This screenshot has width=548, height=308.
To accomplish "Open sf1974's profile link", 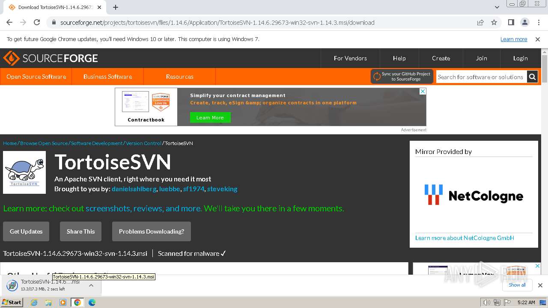I will (194, 189).
